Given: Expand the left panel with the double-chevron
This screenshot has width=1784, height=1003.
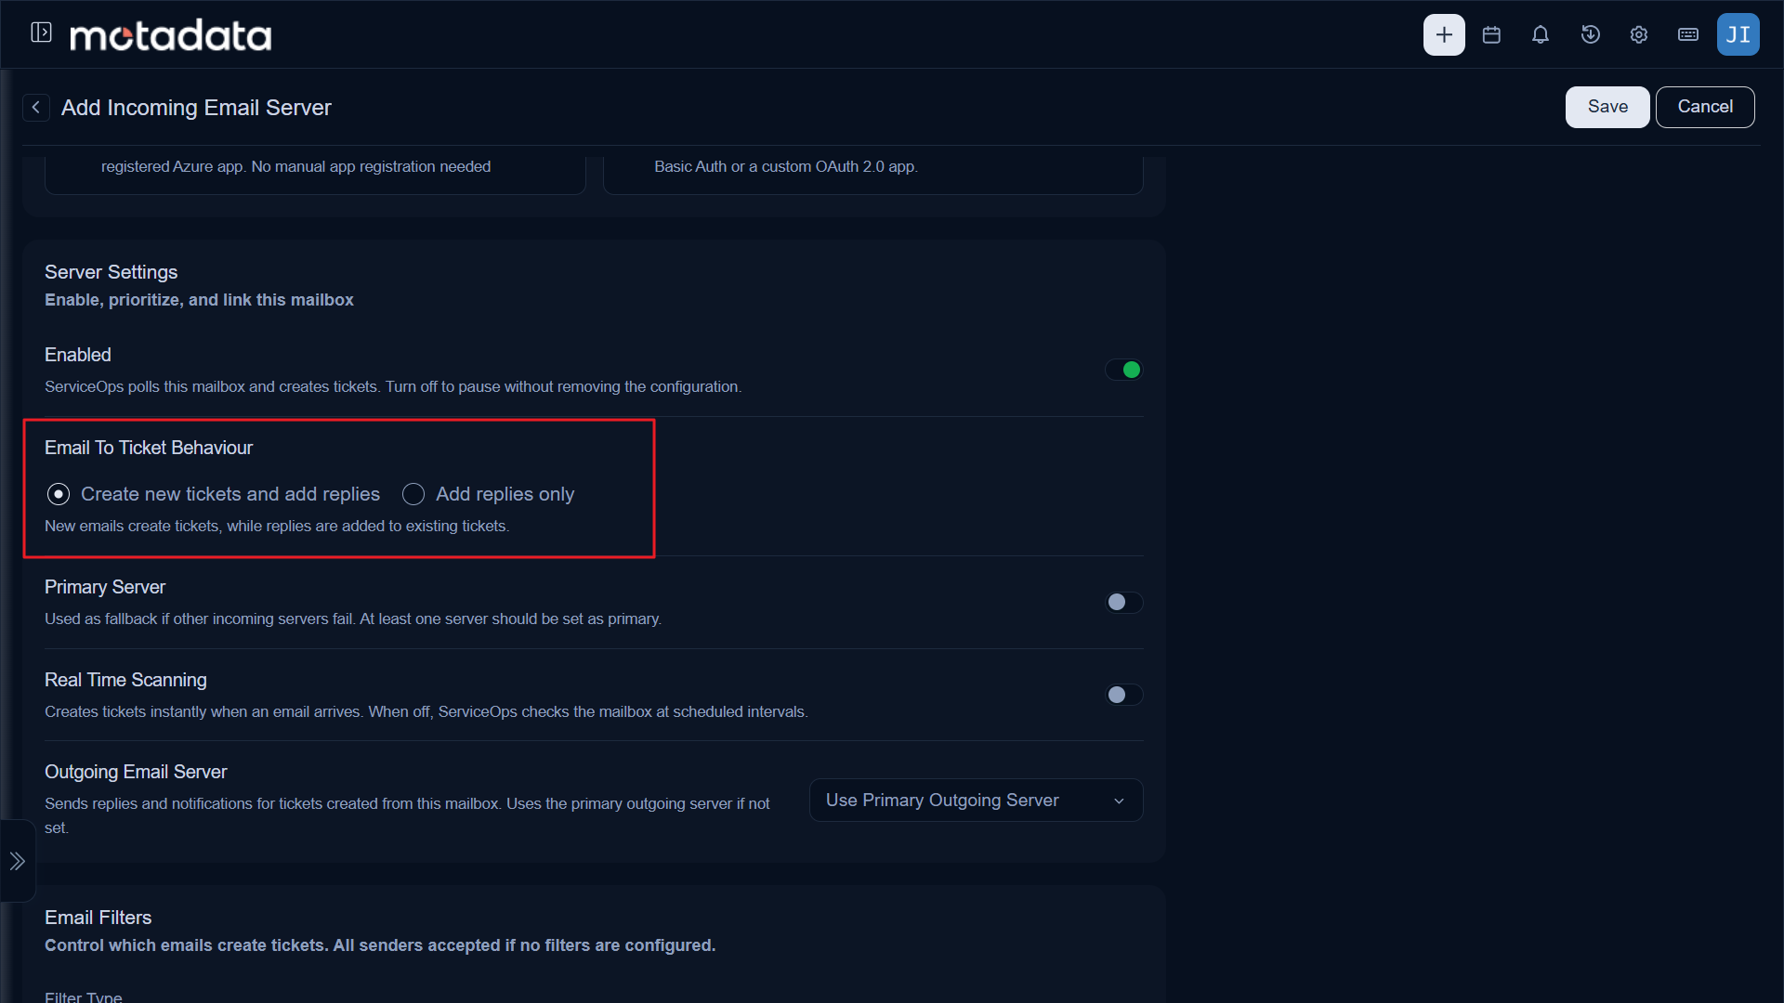Looking at the screenshot, I should (x=17, y=861).
